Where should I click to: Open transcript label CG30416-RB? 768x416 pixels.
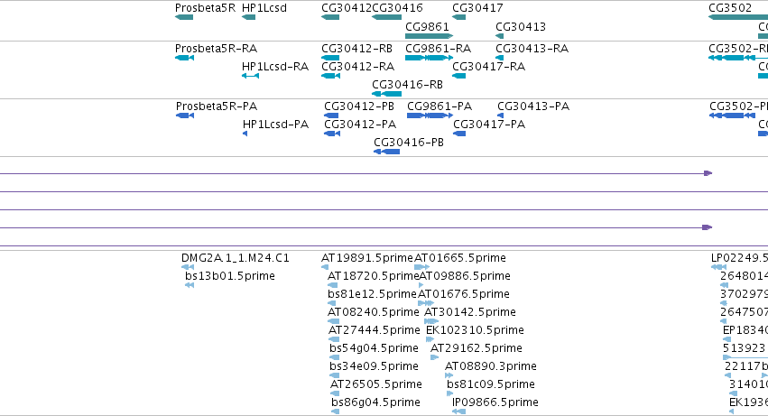[408, 85]
